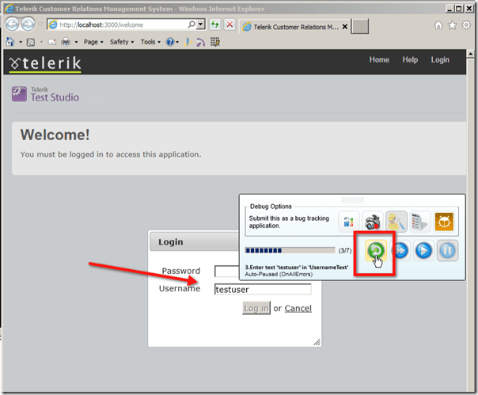
Task: Expand the RSS feeds dropdown arrow
Action: [x=41, y=42]
